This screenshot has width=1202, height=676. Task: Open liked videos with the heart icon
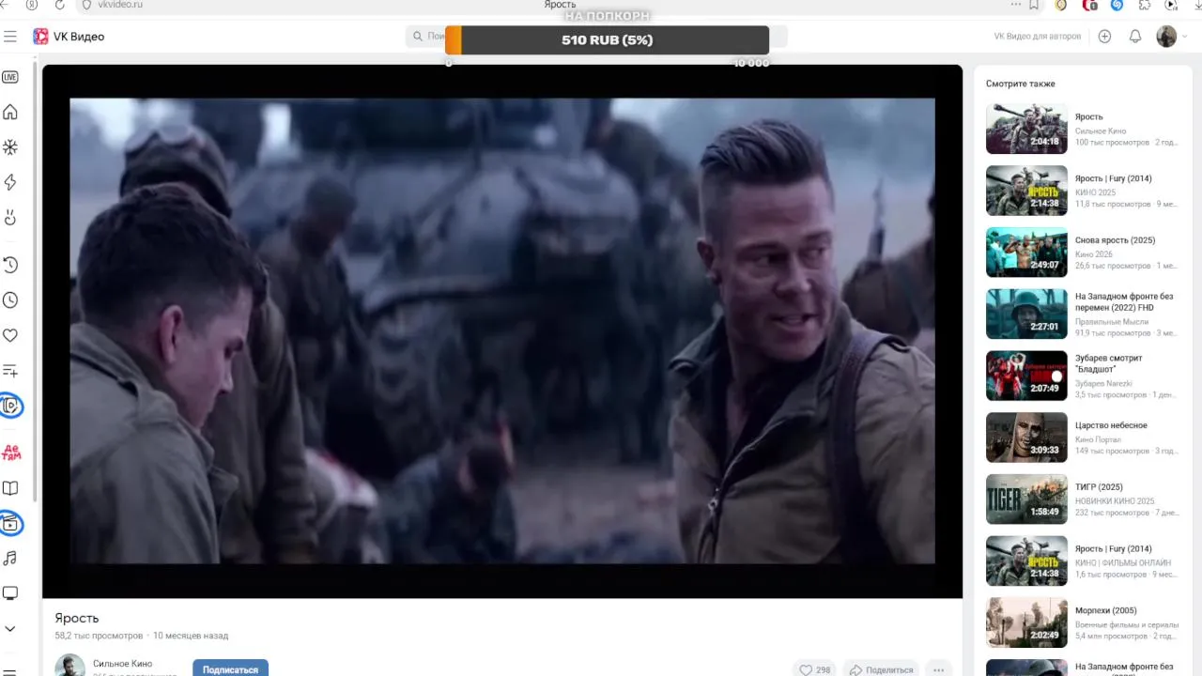10,335
